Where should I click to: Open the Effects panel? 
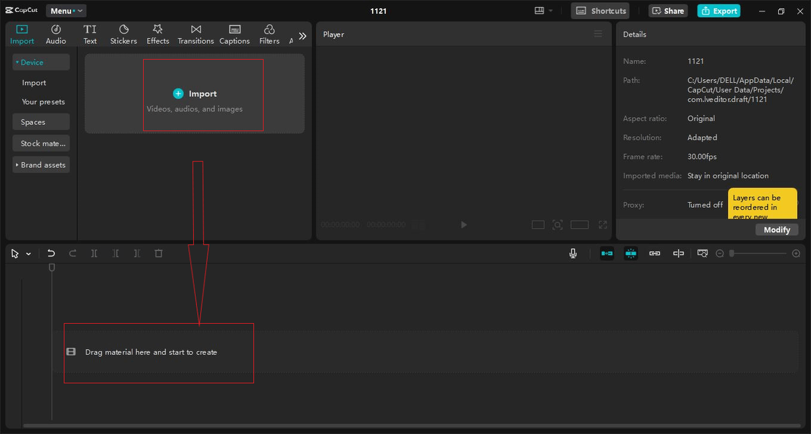[x=157, y=34]
